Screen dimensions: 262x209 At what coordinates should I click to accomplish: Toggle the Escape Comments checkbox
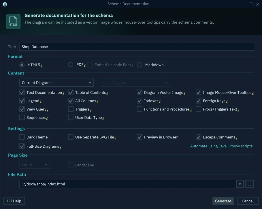click(198, 137)
